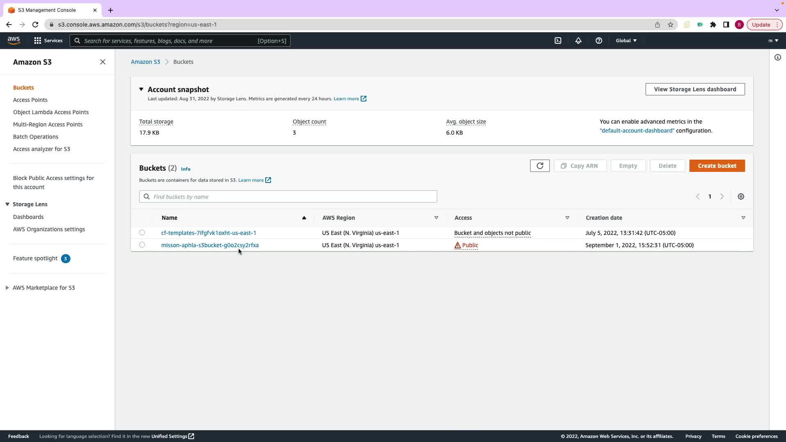Open the help question mark icon
The height and width of the screenshot is (442, 786).
pos(599,41)
